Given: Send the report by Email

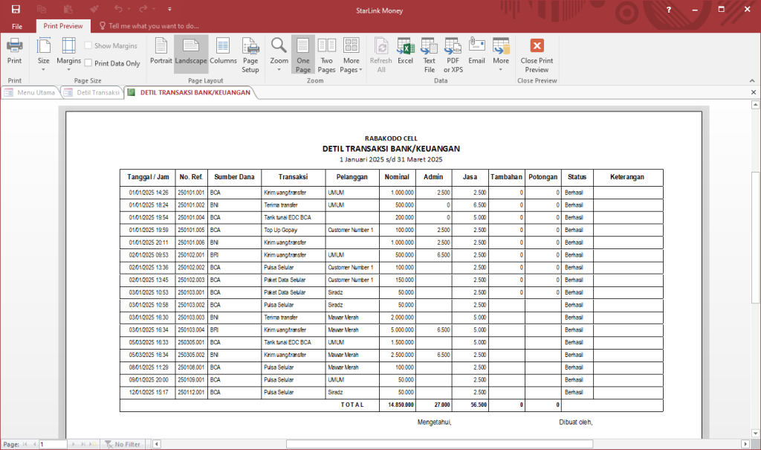Looking at the screenshot, I should [x=476, y=51].
